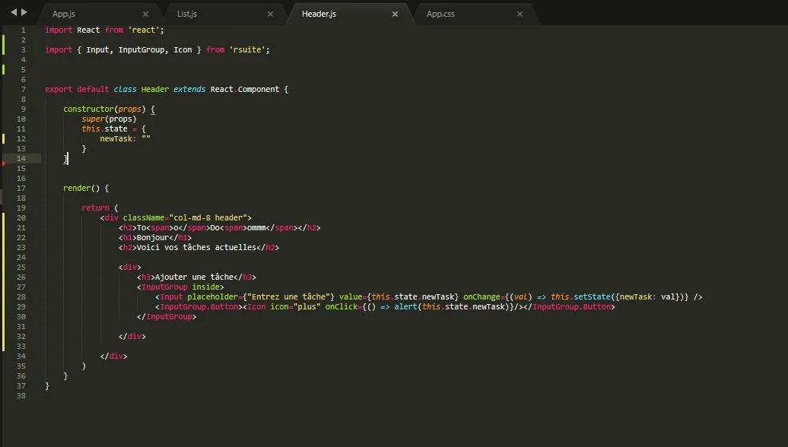Viewport: 788px width, 447px height.
Task: Click the alert call on line 29
Action: (405, 307)
